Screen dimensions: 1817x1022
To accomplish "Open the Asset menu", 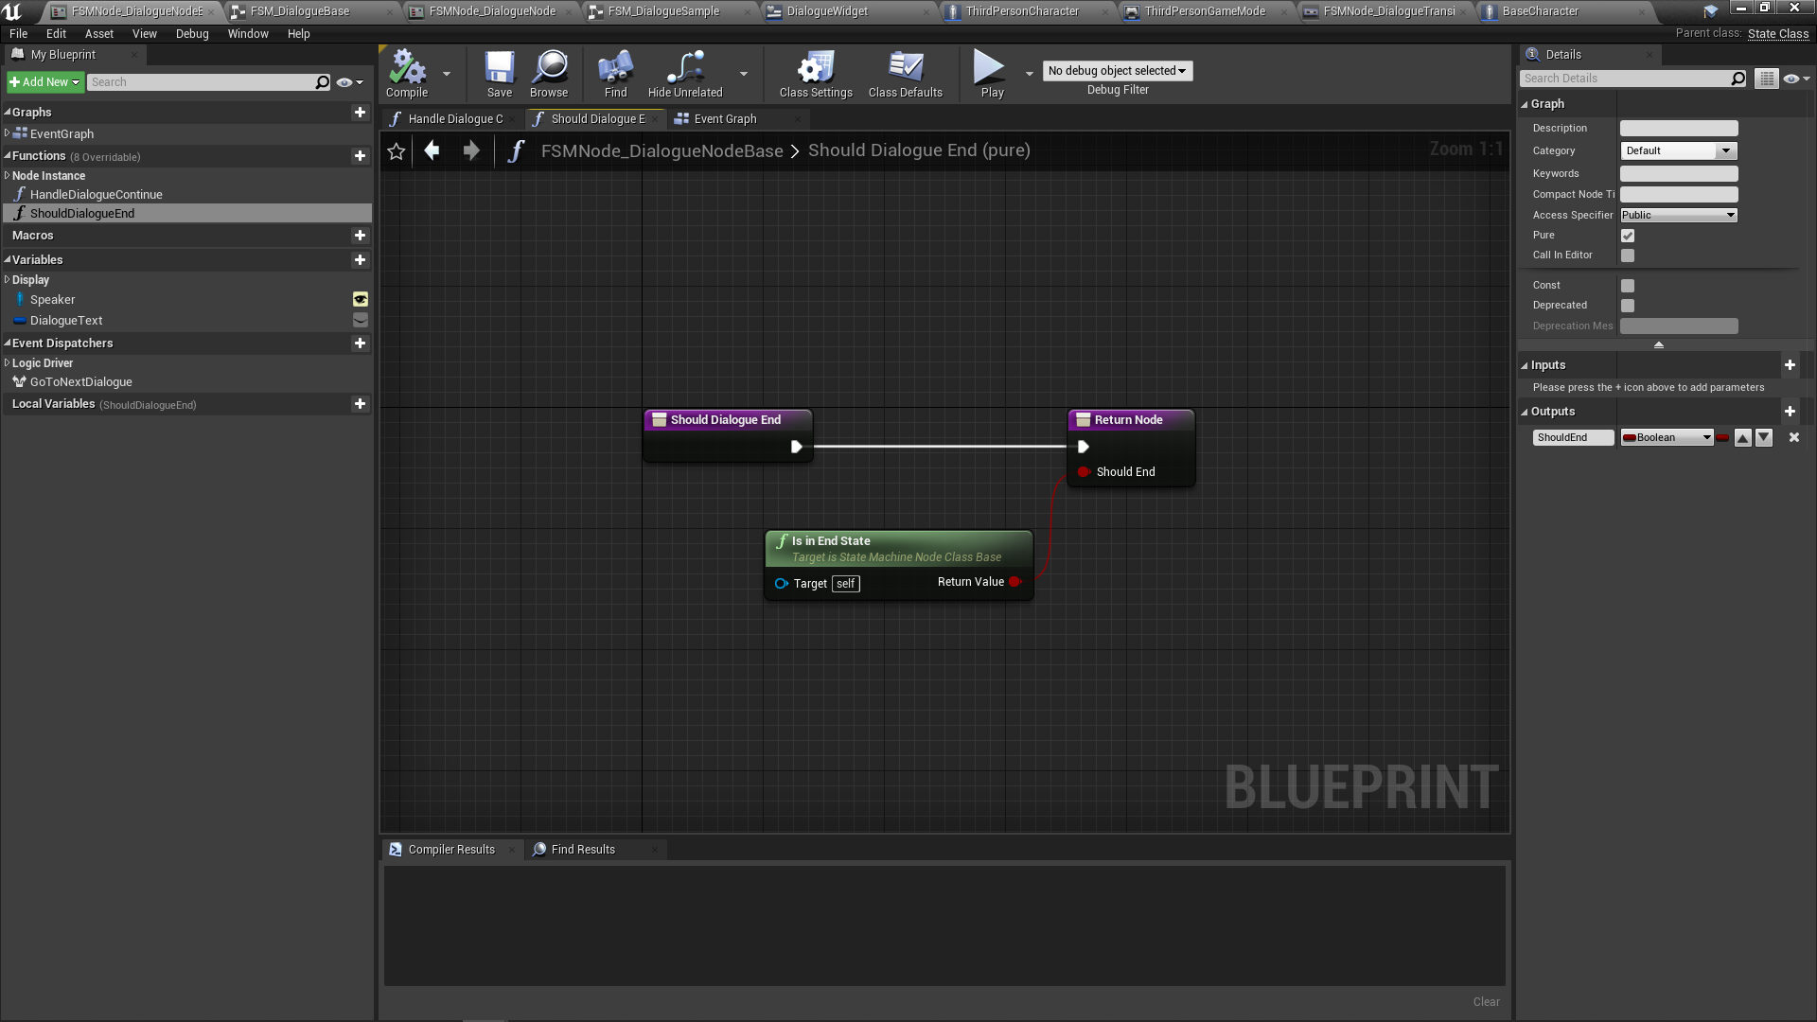I will click(x=98, y=34).
